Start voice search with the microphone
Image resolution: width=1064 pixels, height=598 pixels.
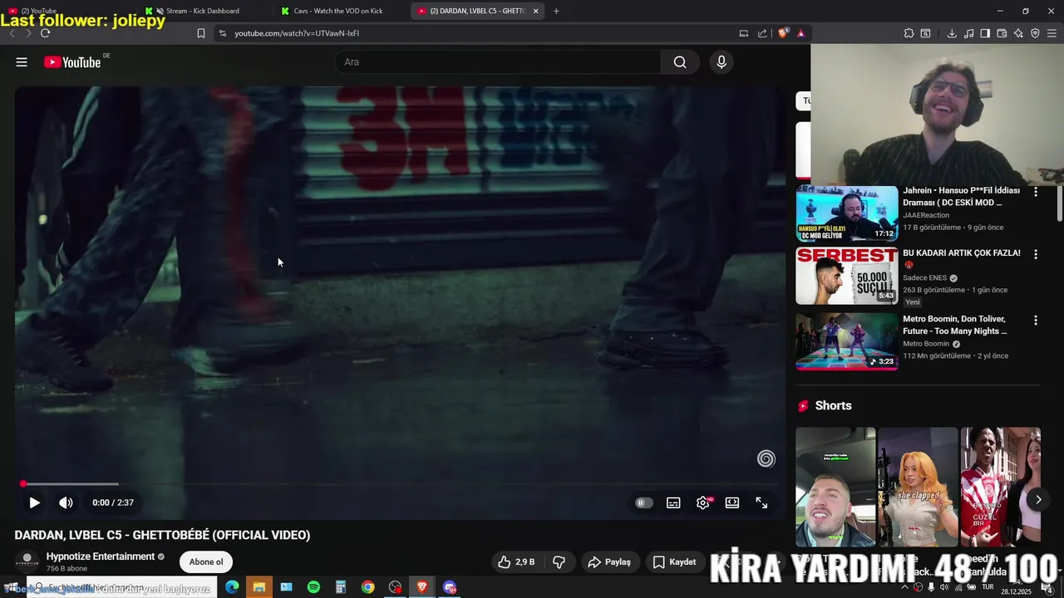(722, 62)
